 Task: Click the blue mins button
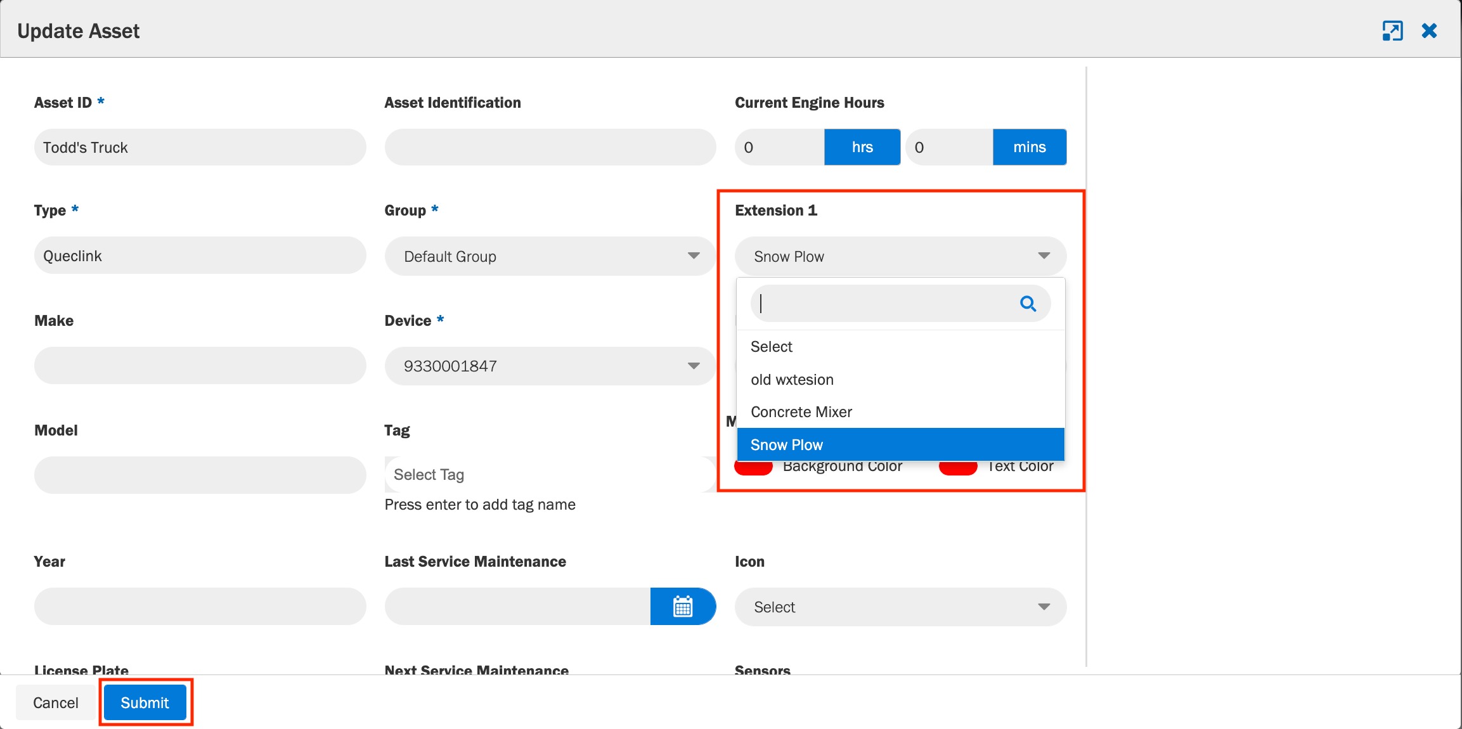tap(1030, 147)
